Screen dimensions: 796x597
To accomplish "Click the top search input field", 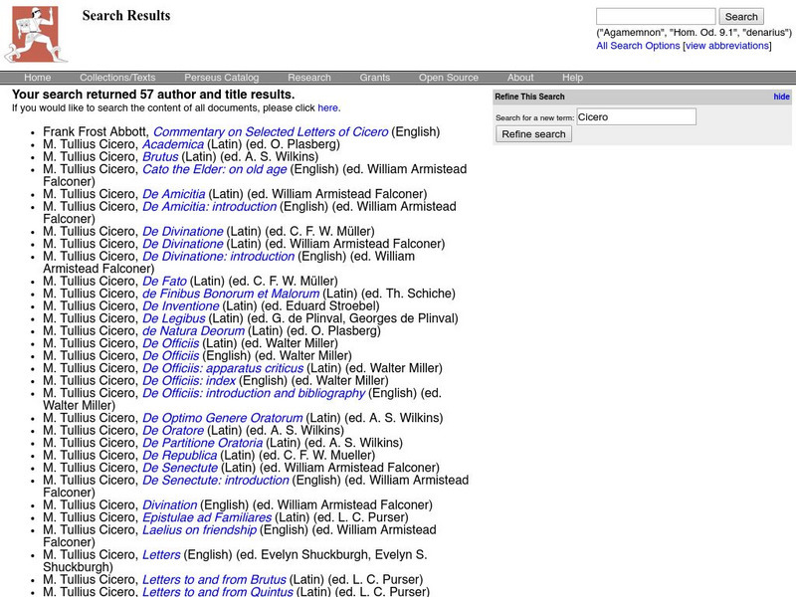I will click(656, 16).
